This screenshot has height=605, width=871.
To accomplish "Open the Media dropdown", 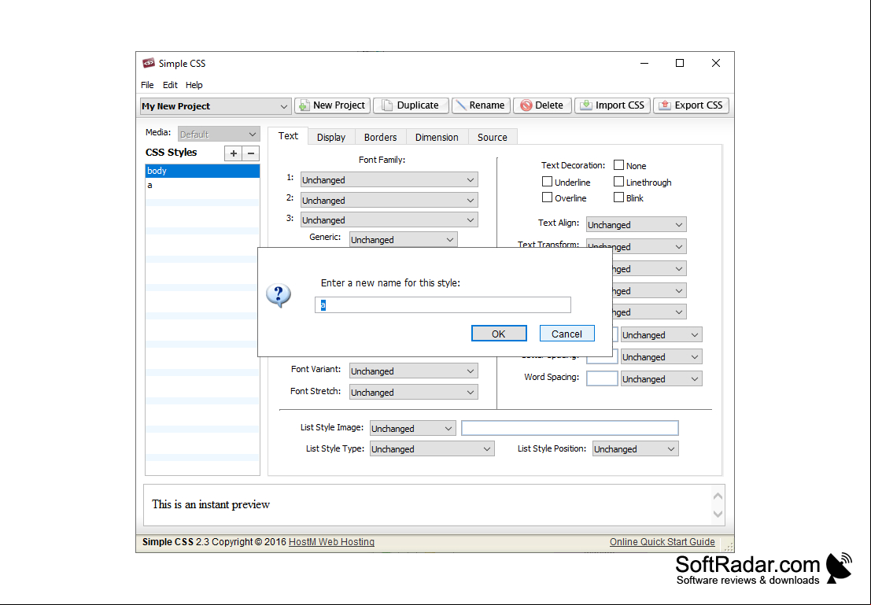I will tap(218, 134).
